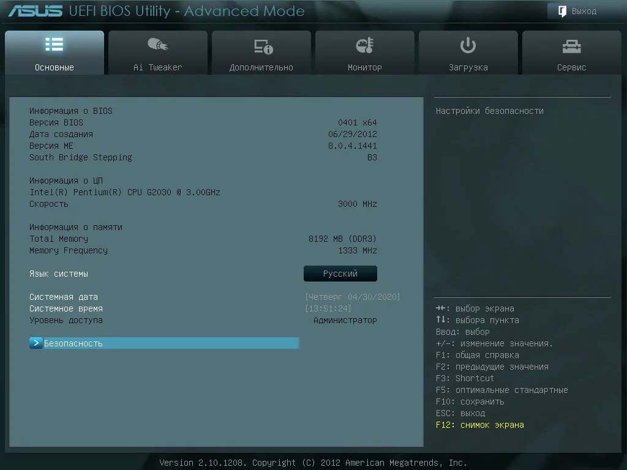This screenshot has width=627, height=470.
Task: Click the Версия BIOS label
Action: click(56, 122)
